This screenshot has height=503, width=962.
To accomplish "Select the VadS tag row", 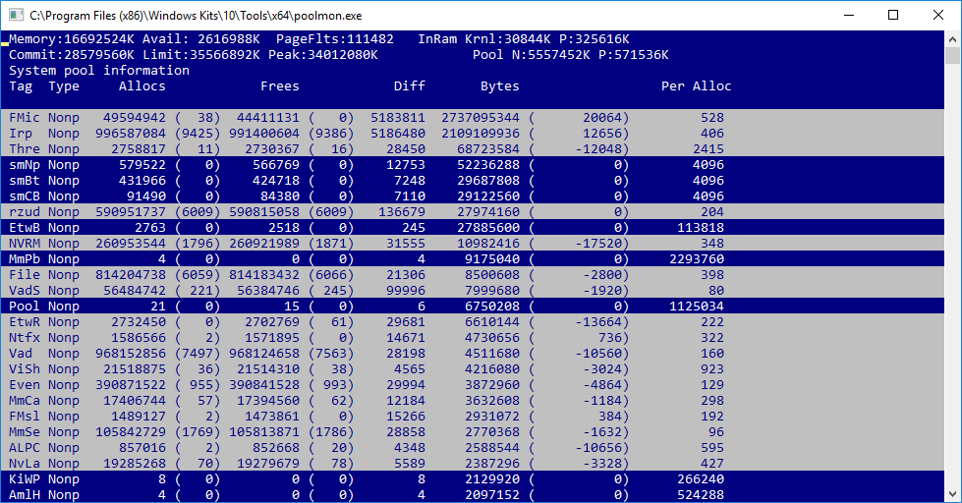I will (x=473, y=291).
